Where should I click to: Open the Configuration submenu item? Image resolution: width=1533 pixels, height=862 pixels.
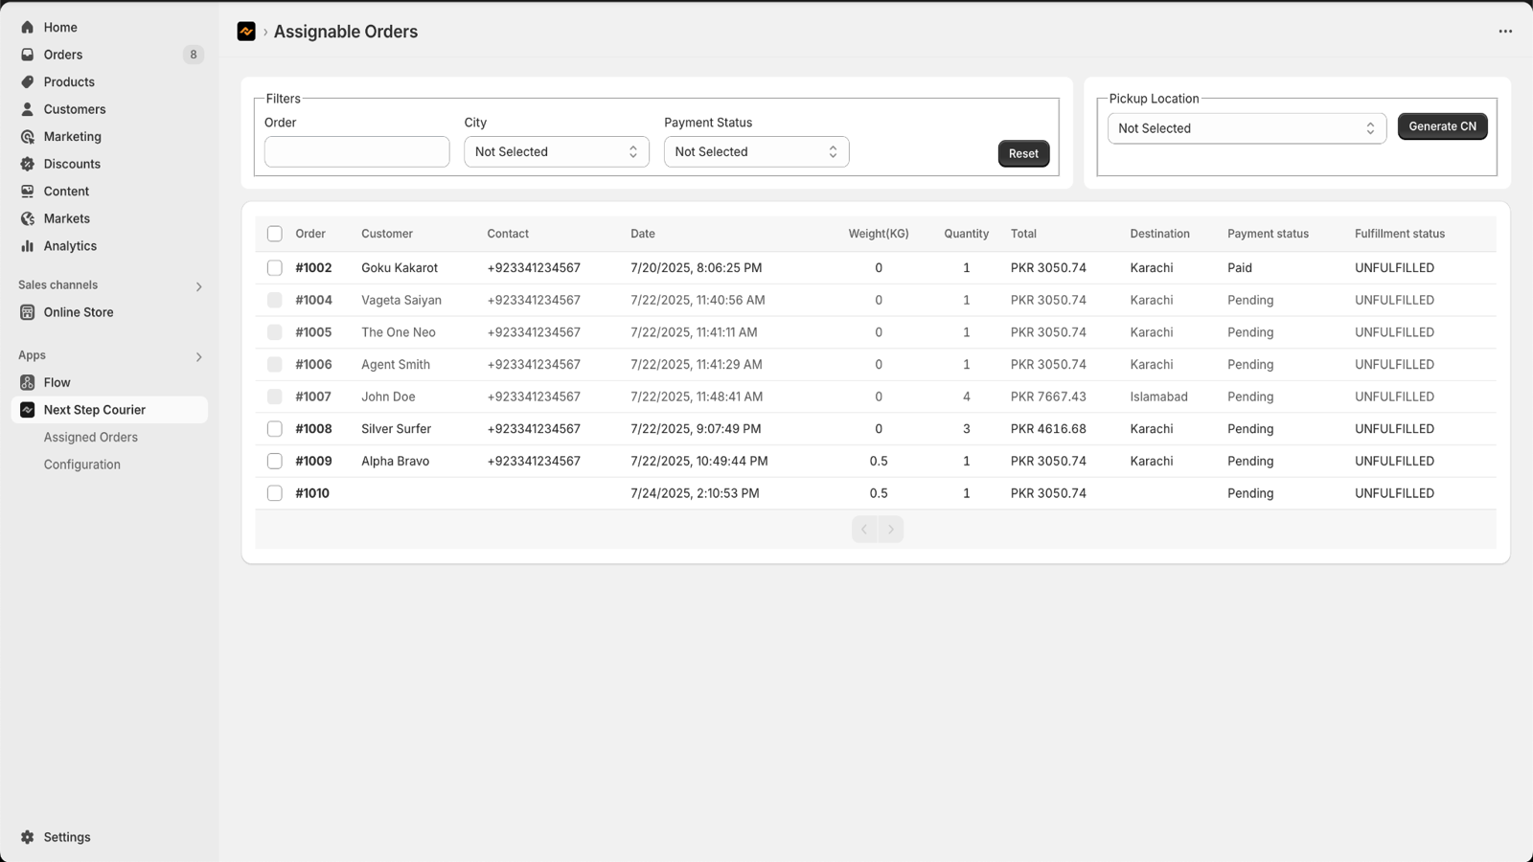tap(81, 465)
